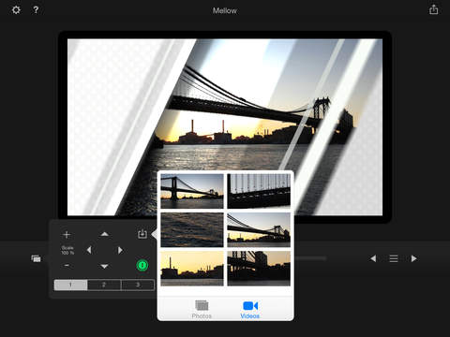Open the settings gear icon

[x=16, y=10]
